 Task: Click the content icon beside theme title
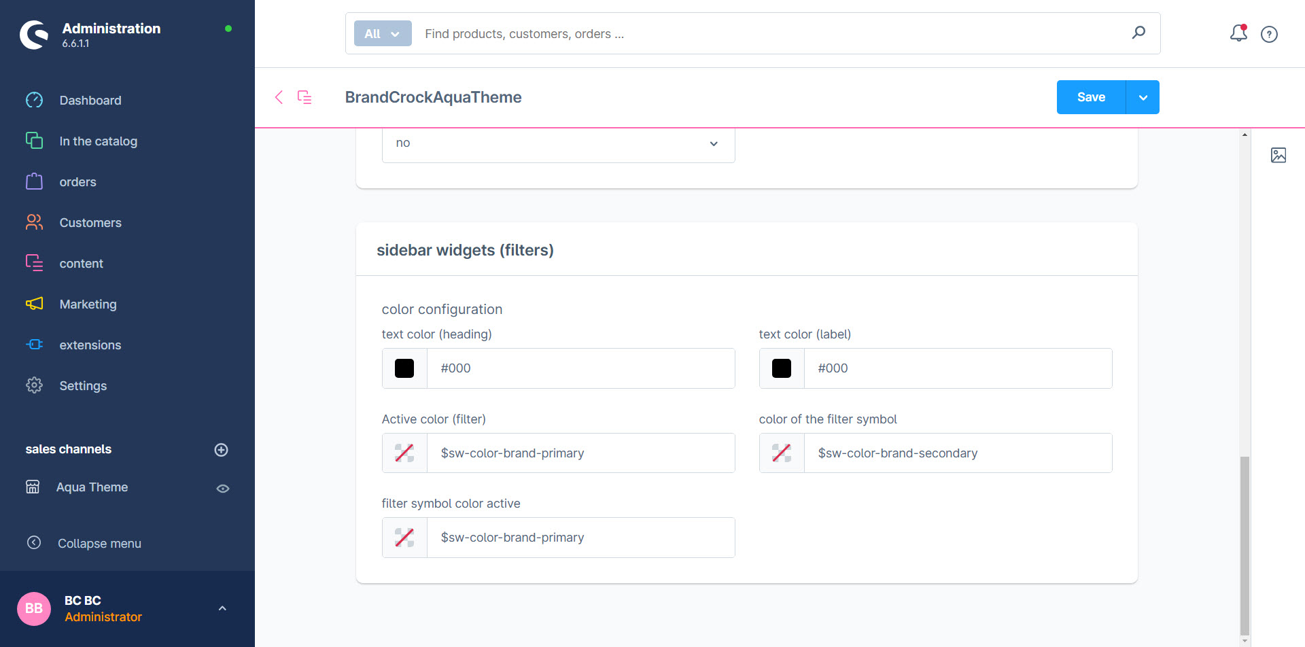click(304, 97)
